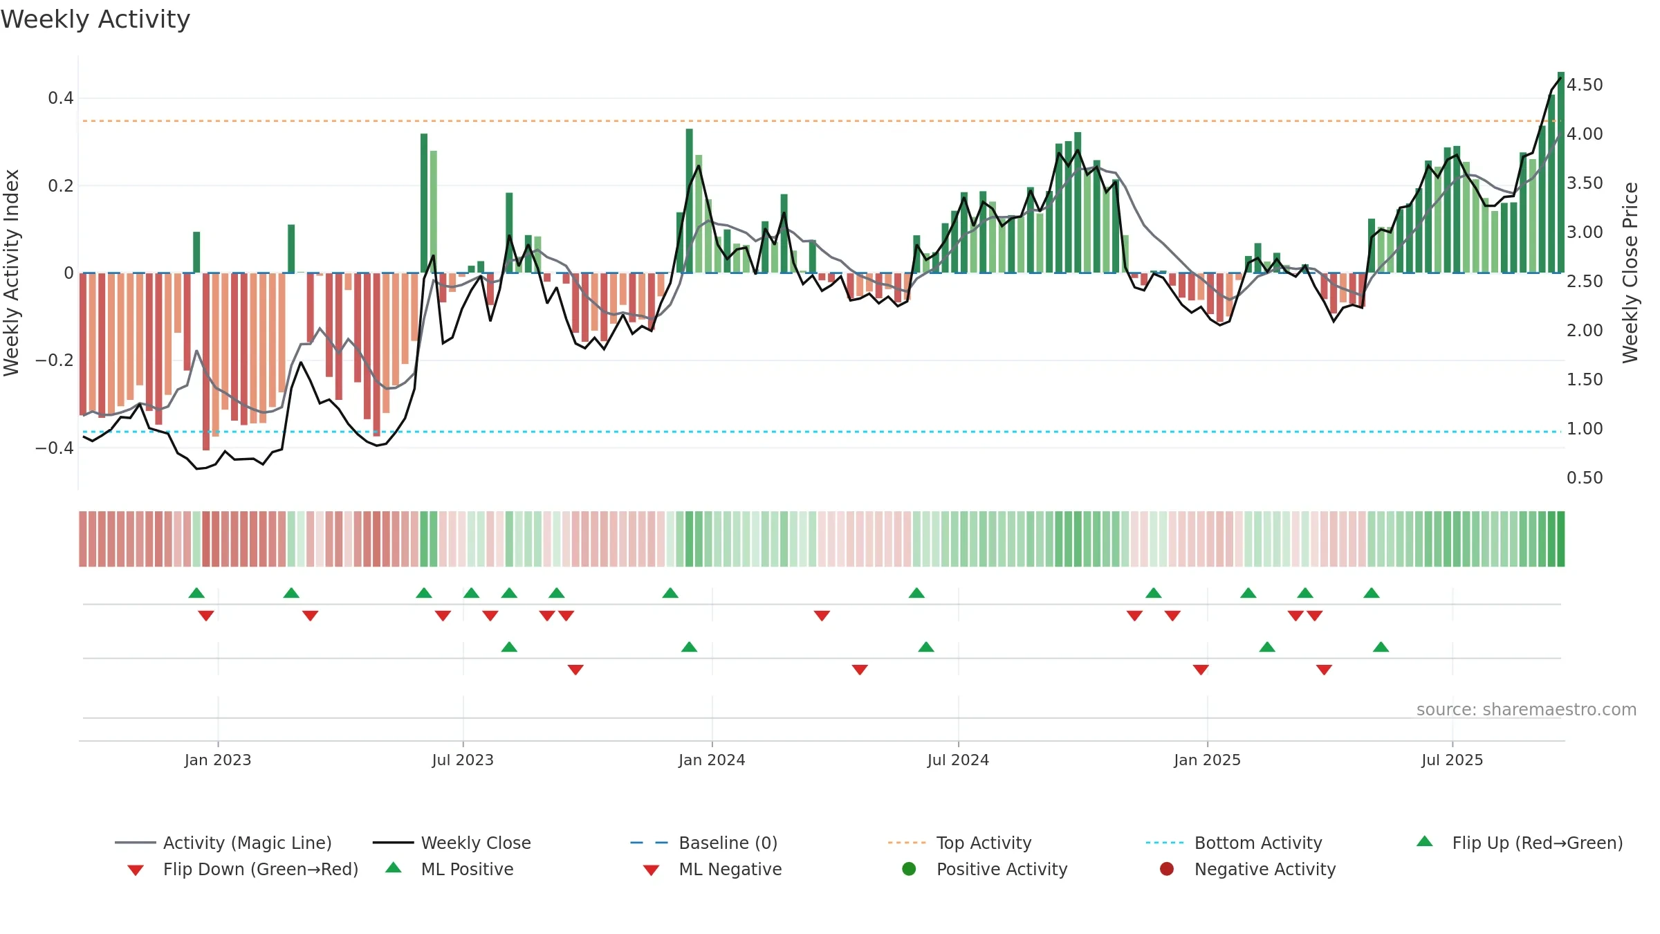The width and height of the screenshot is (1660, 934).
Task: Click the 'Jul 2025' x-axis label
Action: pyautogui.click(x=1452, y=760)
